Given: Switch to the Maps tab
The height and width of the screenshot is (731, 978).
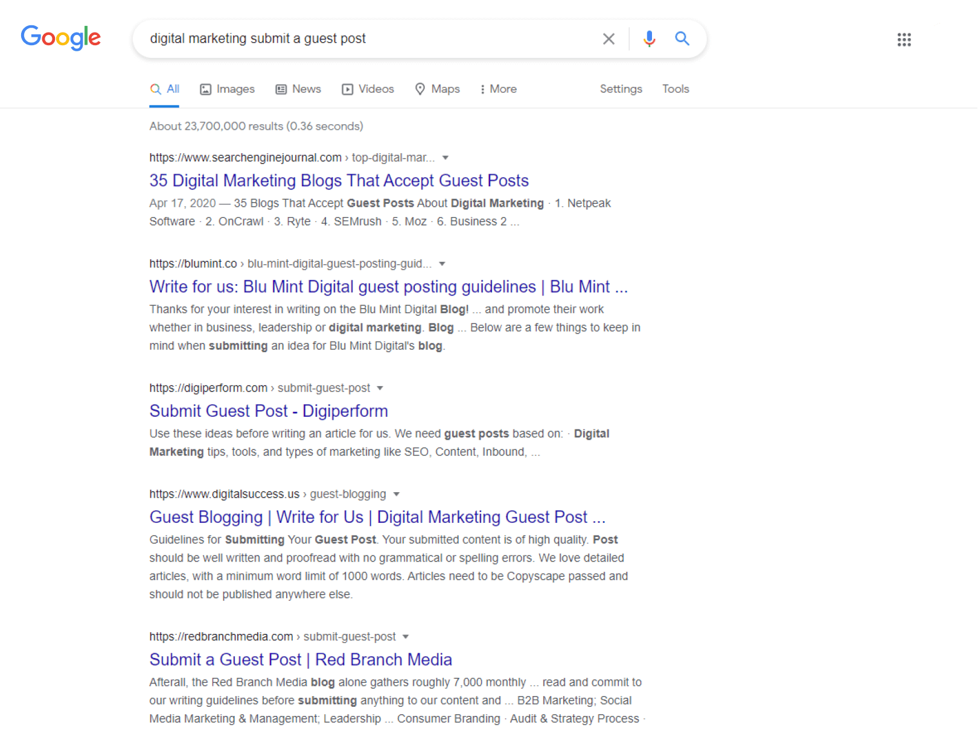Looking at the screenshot, I should [x=437, y=89].
